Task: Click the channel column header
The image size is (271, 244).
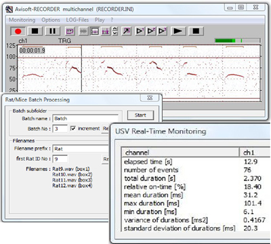Action: pyautogui.click(x=181, y=152)
